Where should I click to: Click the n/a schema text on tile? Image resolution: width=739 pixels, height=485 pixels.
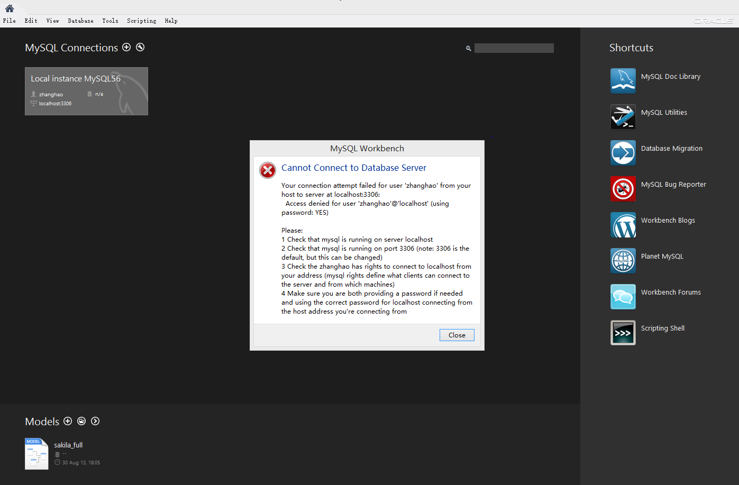(x=99, y=94)
